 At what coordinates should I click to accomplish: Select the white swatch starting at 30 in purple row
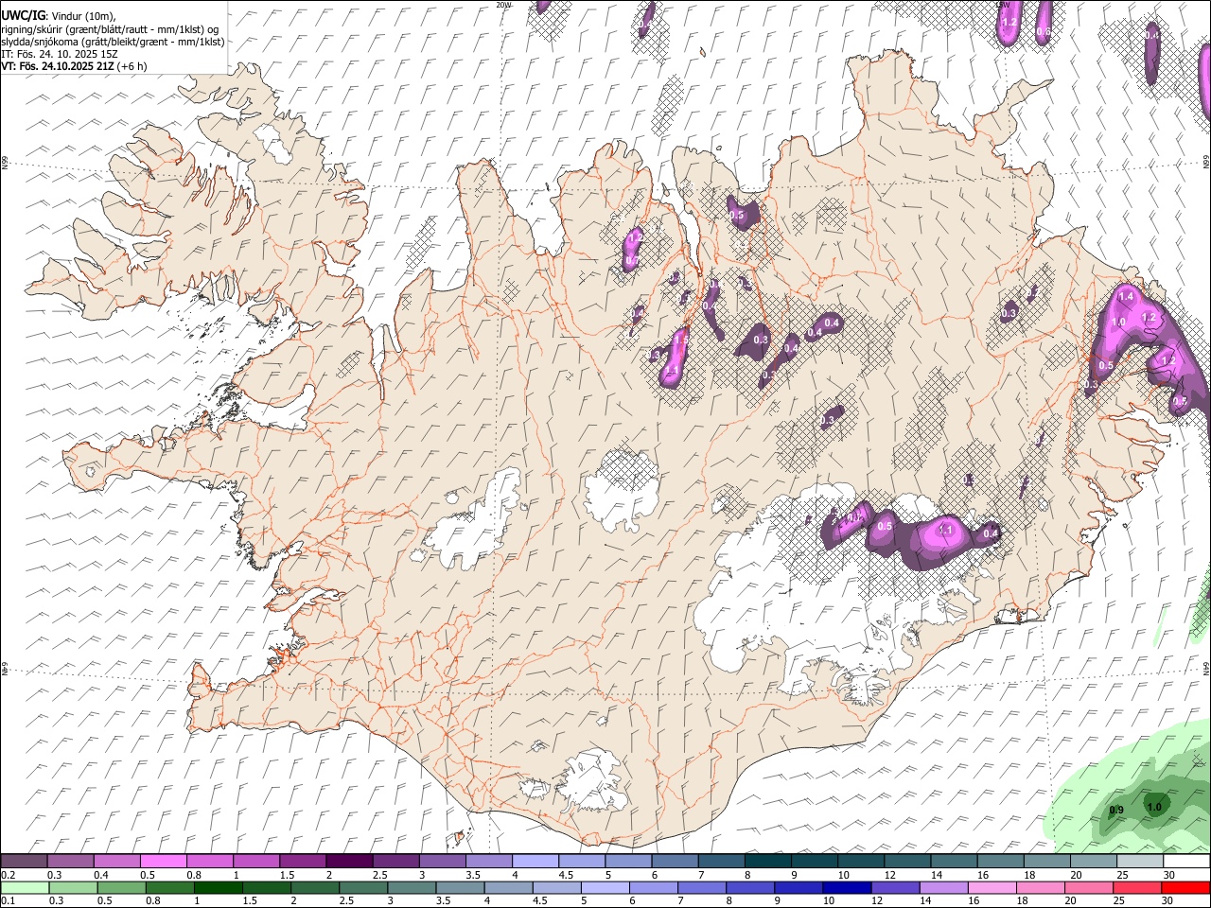click(x=1186, y=862)
